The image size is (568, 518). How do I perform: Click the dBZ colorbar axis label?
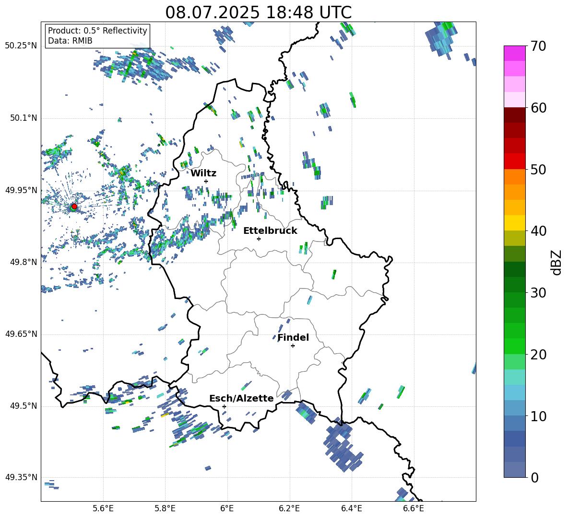[x=556, y=262]
